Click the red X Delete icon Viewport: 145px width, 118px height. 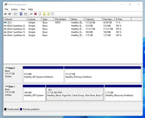(x=35, y=14)
